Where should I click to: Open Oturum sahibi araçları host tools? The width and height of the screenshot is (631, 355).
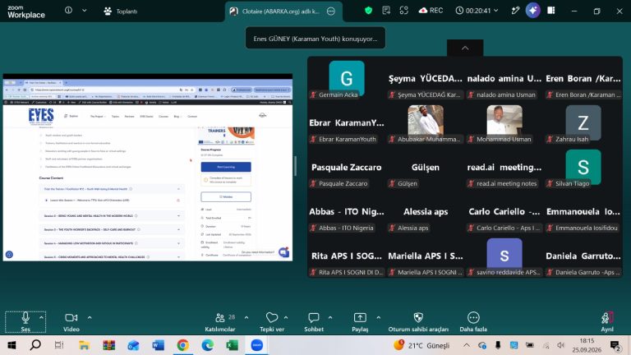[418, 322]
